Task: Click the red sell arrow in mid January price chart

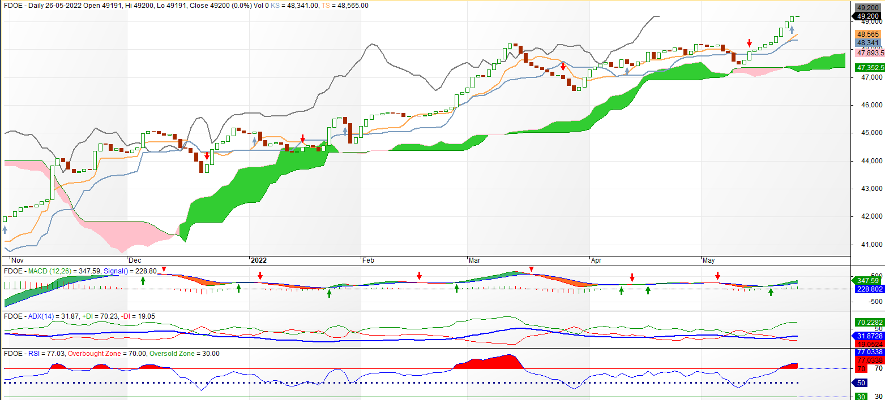Action: tap(302, 138)
